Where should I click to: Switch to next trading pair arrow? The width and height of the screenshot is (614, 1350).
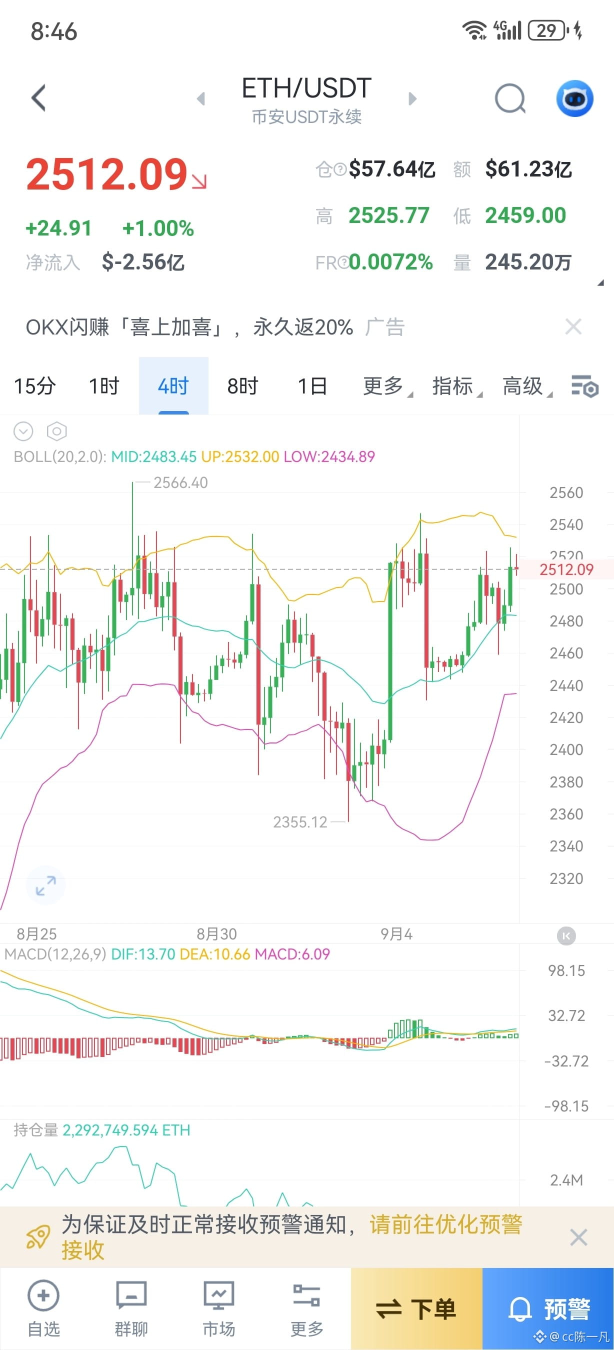[412, 98]
